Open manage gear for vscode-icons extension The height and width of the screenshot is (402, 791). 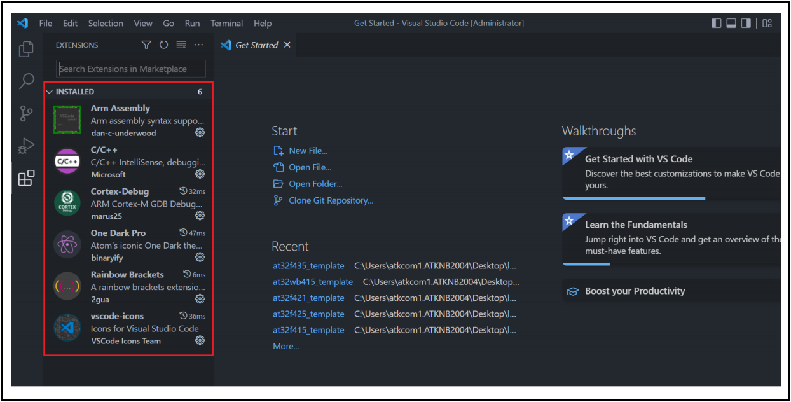(200, 340)
